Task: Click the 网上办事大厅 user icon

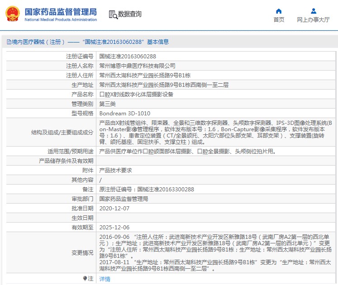Action: [x=314, y=11]
